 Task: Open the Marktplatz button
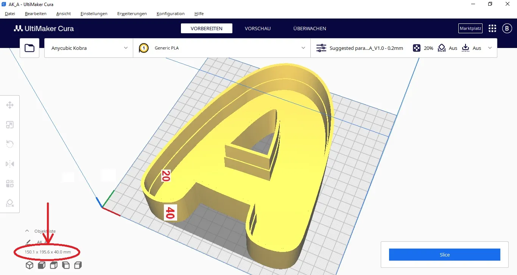470,28
